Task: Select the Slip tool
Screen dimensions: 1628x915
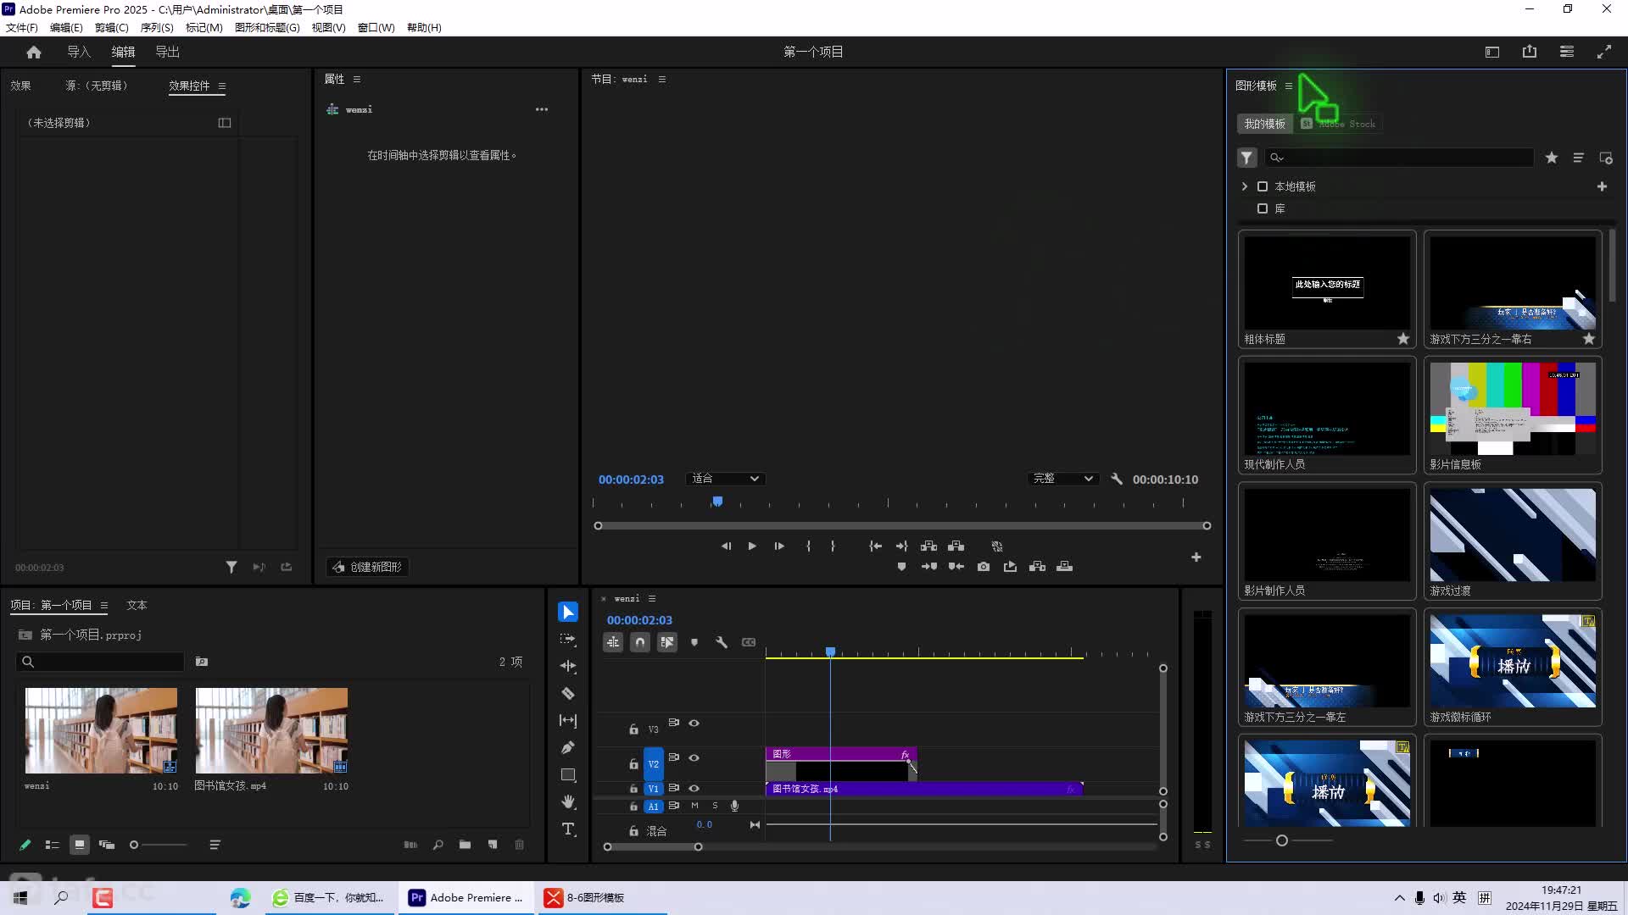Action: [x=568, y=720]
